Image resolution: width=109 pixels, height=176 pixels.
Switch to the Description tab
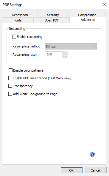pos(20,15)
